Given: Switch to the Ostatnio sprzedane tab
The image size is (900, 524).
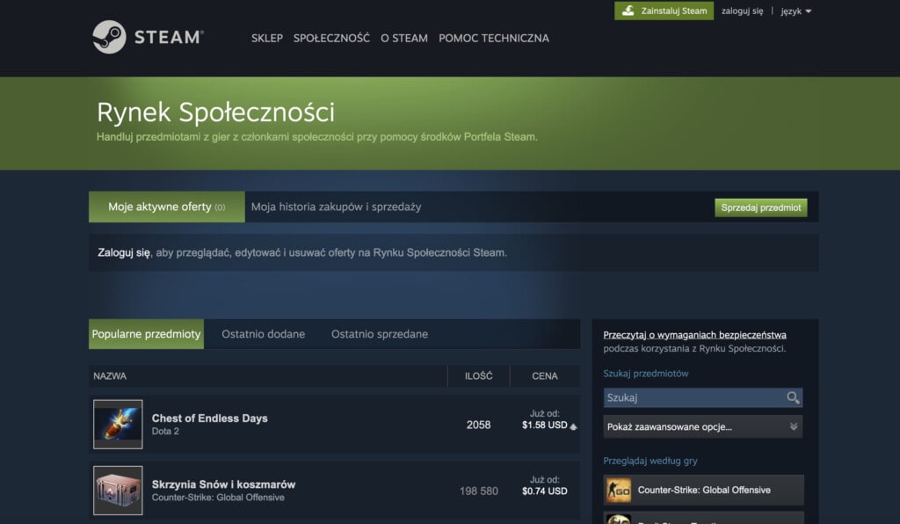Looking at the screenshot, I should tap(380, 334).
